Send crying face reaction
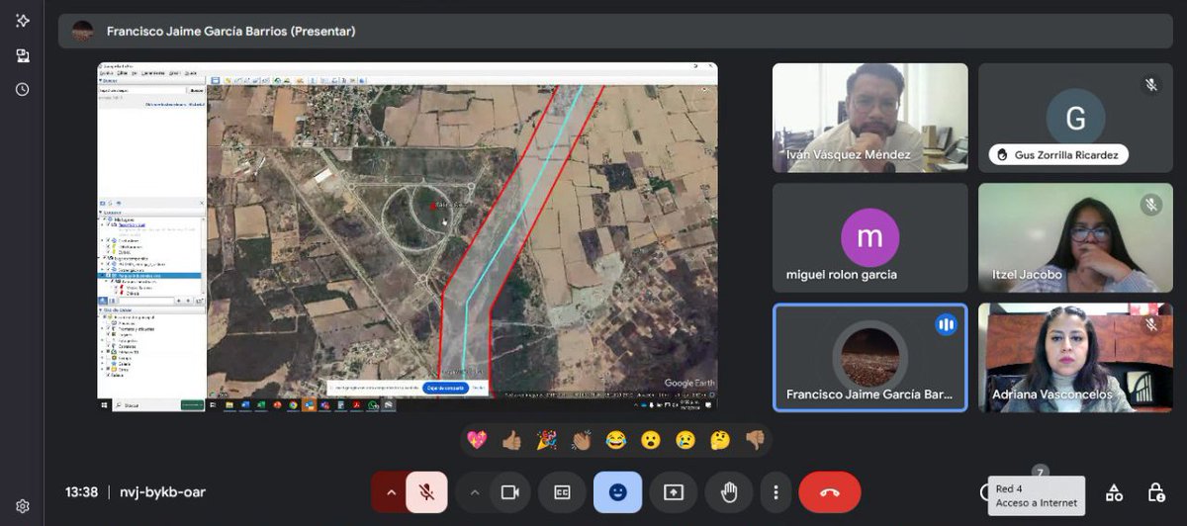The width and height of the screenshot is (1187, 526). 685,440
